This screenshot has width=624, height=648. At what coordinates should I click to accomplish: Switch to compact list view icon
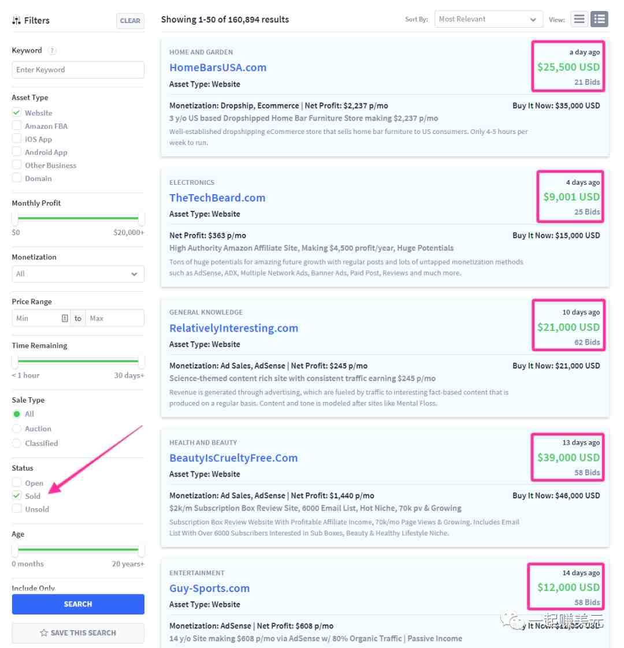(x=579, y=19)
